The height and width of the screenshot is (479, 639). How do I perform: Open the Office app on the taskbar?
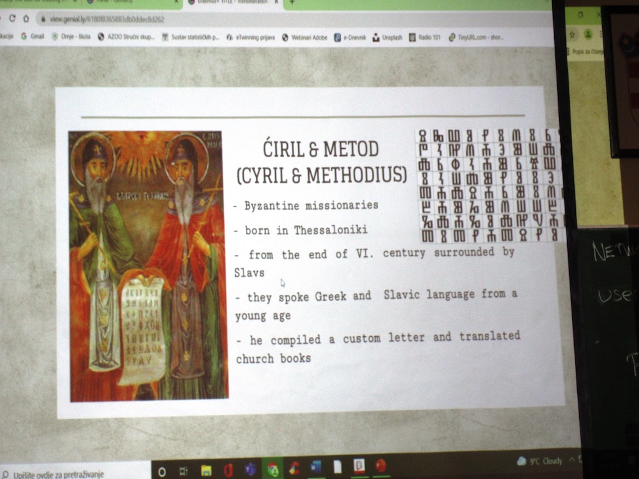click(x=228, y=471)
